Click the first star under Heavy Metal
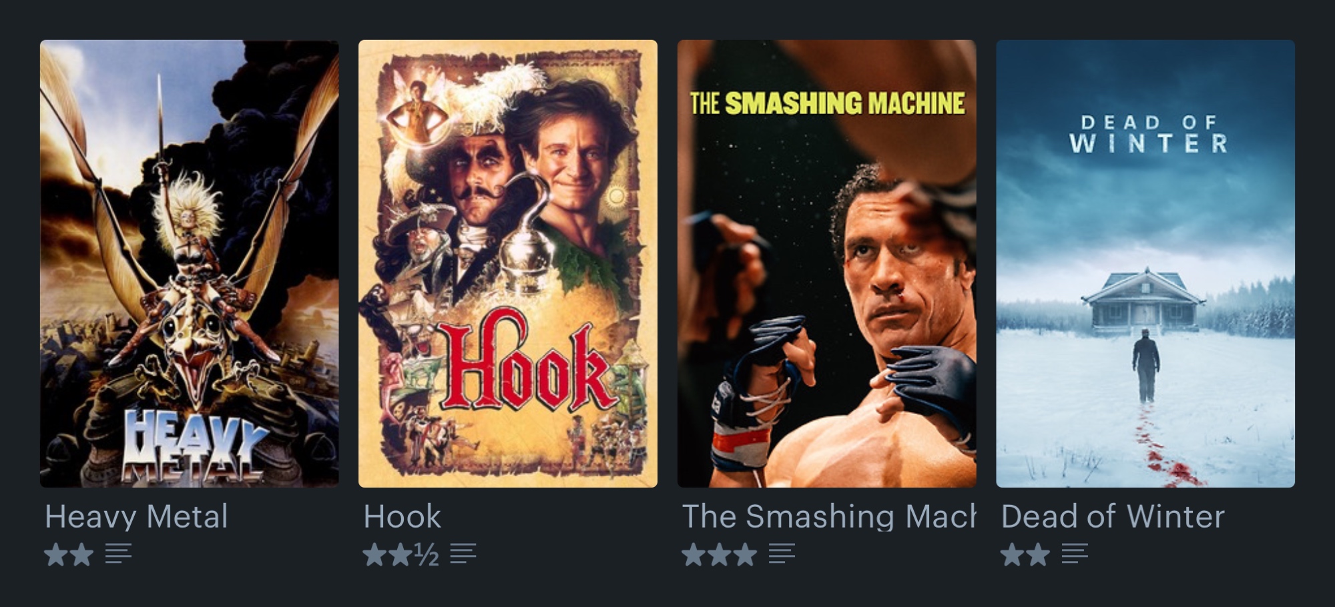 pos(56,554)
